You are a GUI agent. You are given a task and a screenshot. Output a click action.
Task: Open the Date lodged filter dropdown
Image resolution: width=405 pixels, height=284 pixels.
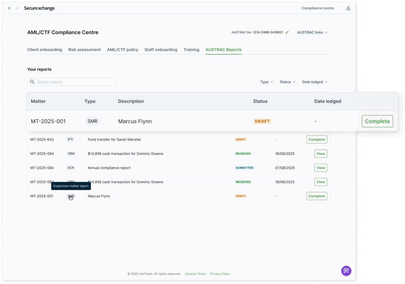pos(315,82)
